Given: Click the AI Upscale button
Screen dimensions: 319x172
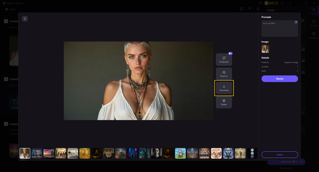Looking at the screenshot, I should pos(224,59).
